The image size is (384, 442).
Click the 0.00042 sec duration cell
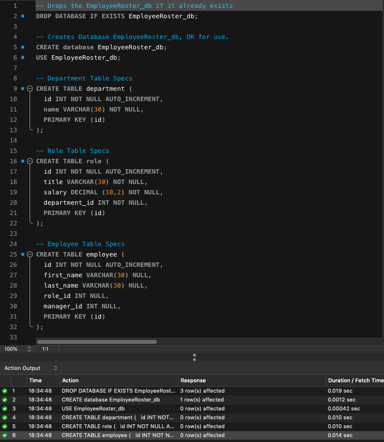344,409
